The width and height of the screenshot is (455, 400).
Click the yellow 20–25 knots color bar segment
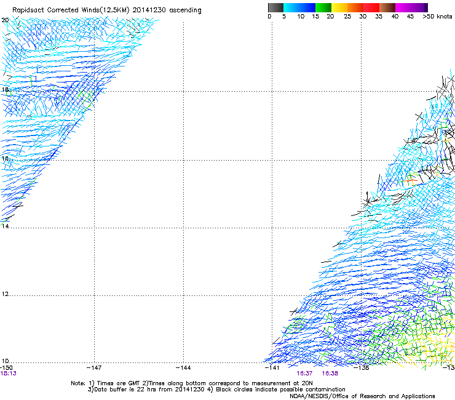click(x=339, y=7)
